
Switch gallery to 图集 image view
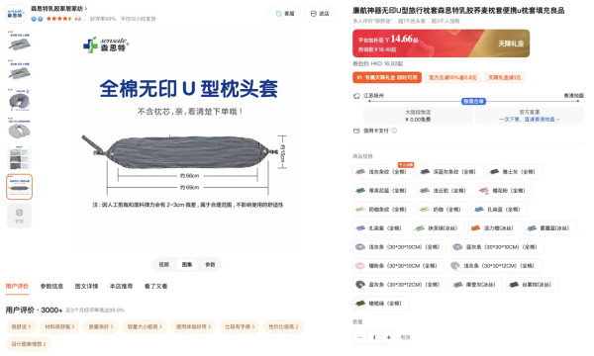[187, 264]
